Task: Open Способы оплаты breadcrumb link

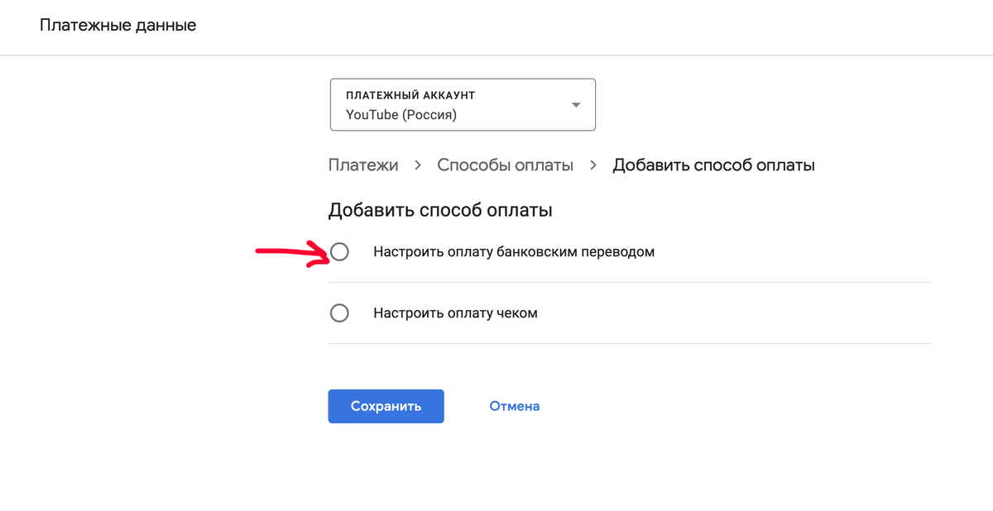Action: 505,165
